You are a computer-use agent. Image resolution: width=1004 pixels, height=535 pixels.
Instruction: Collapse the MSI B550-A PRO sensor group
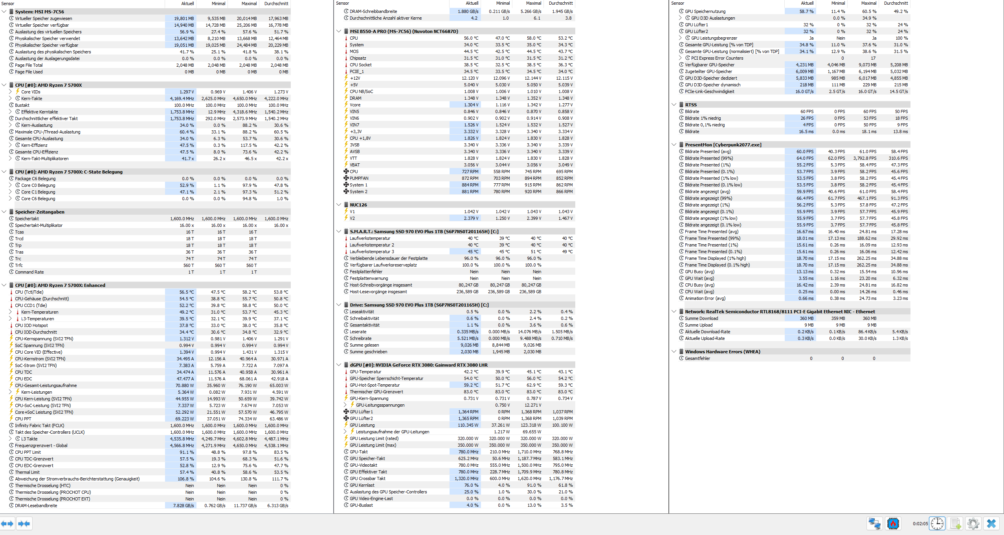point(339,31)
